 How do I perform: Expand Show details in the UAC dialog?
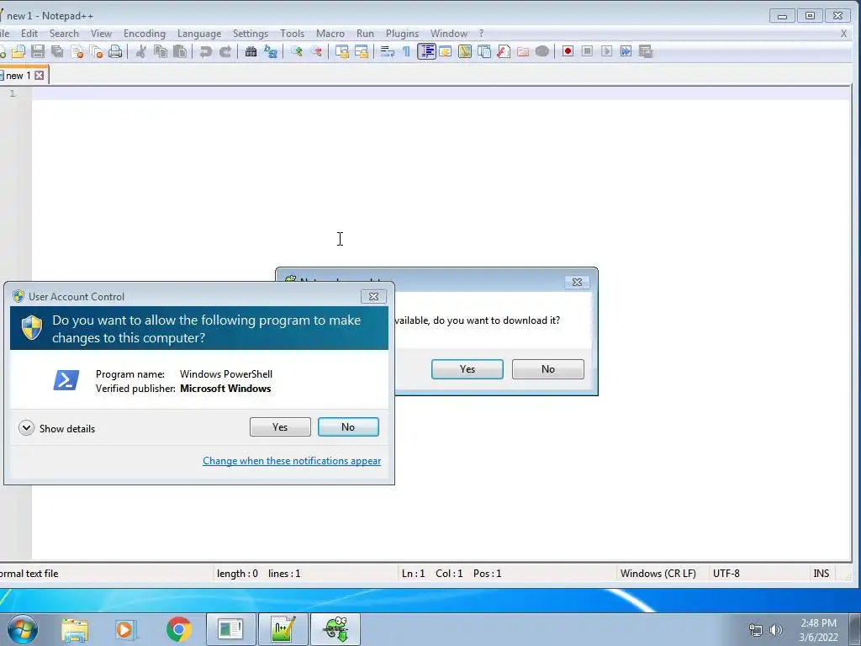click(x=56, y=428)
